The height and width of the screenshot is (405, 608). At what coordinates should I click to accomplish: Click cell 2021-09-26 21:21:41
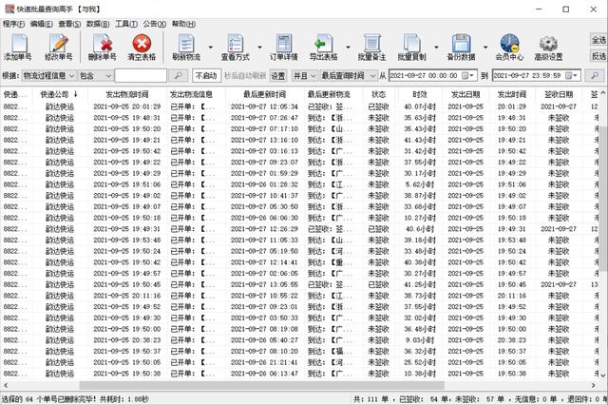(x=264, y=362)
